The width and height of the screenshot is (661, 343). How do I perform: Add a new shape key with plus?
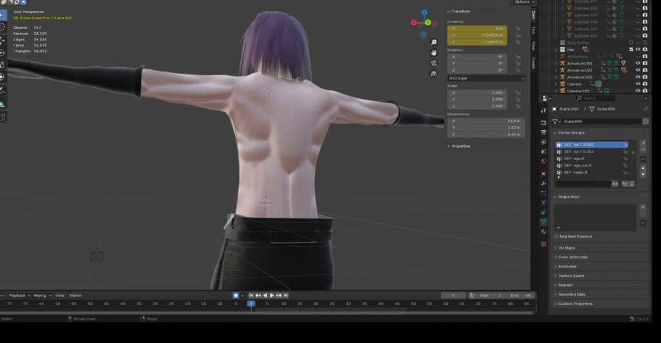click(x=643, y=207)
